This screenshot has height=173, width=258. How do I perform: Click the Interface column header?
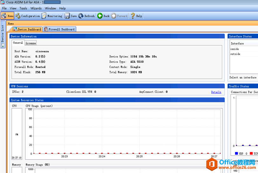tap(244, 44)
